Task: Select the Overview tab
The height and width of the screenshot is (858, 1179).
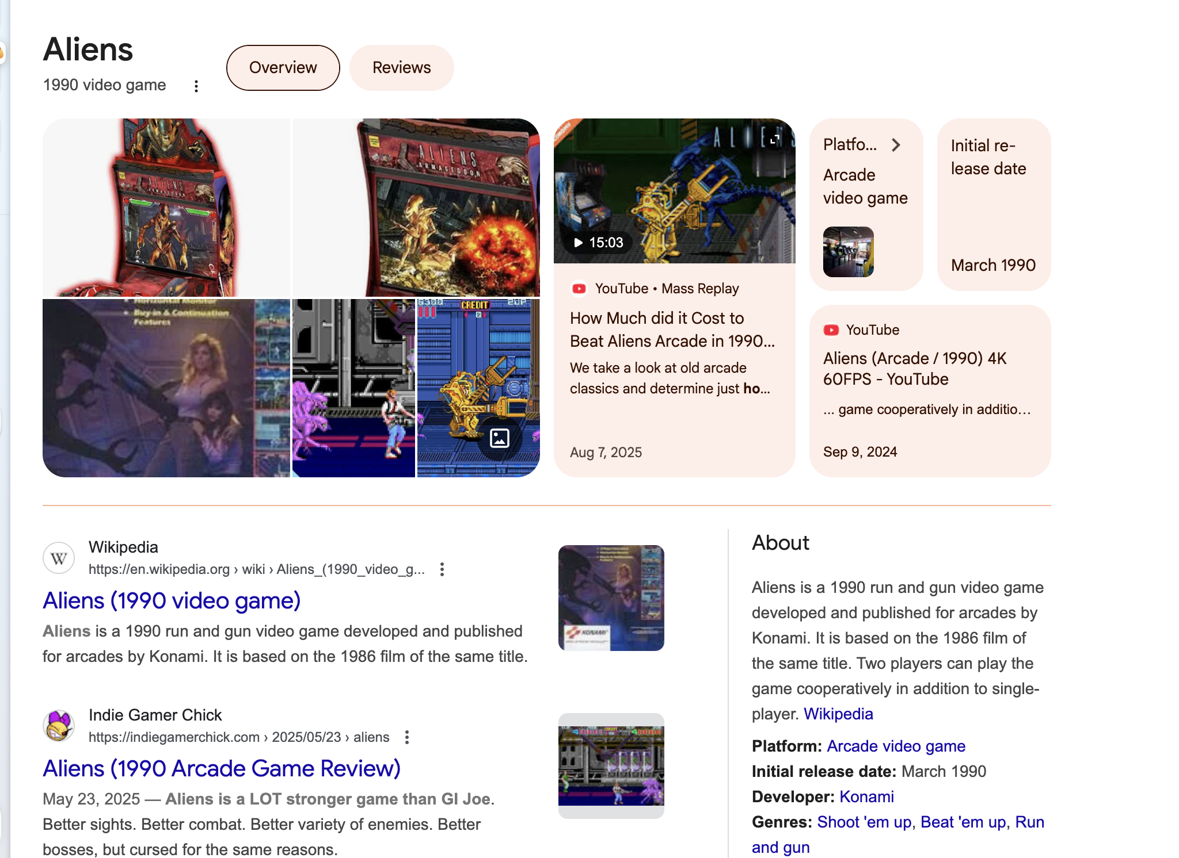Action: click(283, 68)
